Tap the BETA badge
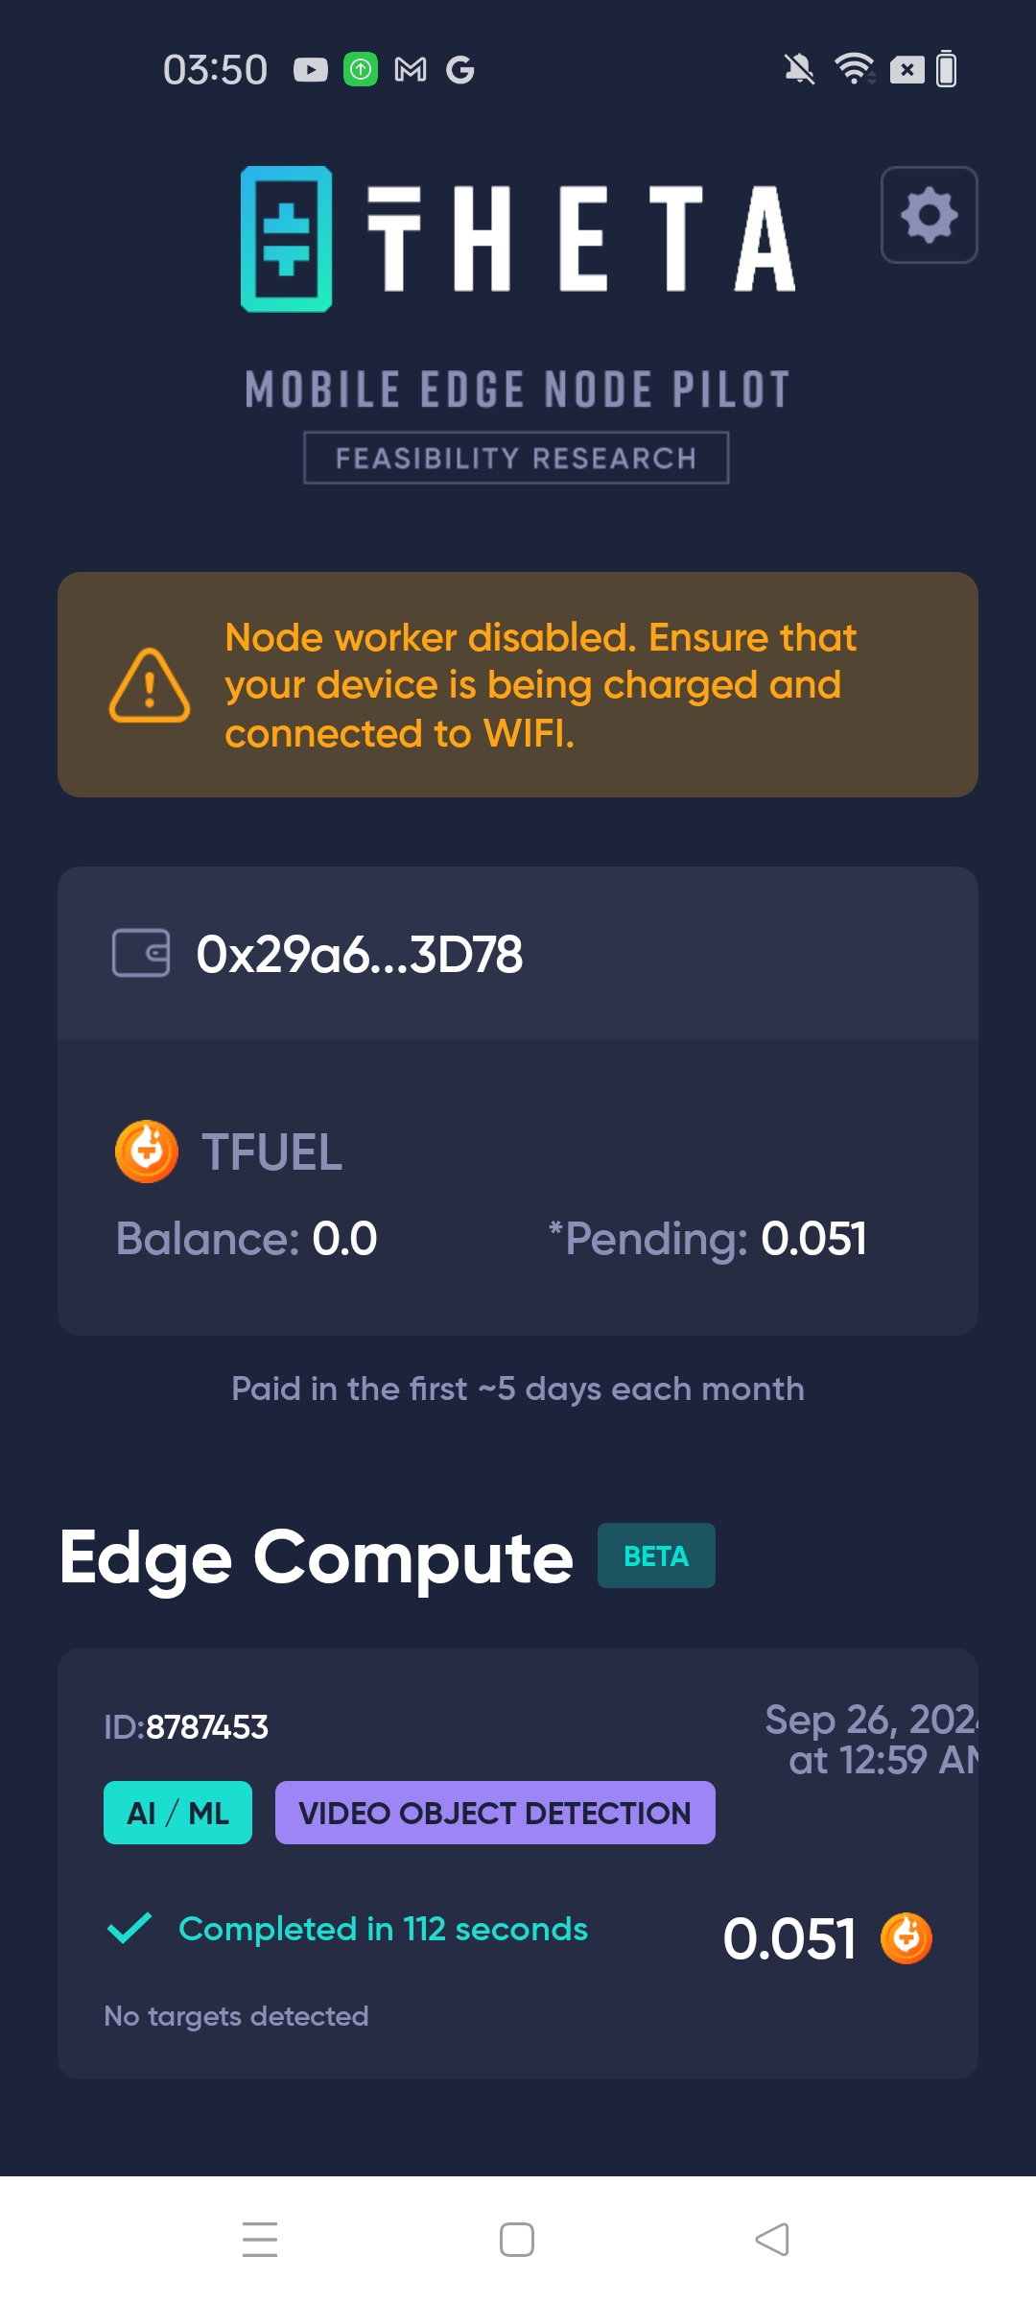Image resolution: width=1036 pixels, height=2303 pixels. [656, 1555]
